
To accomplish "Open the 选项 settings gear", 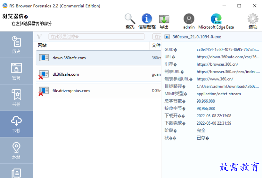I will coord(253,21).
